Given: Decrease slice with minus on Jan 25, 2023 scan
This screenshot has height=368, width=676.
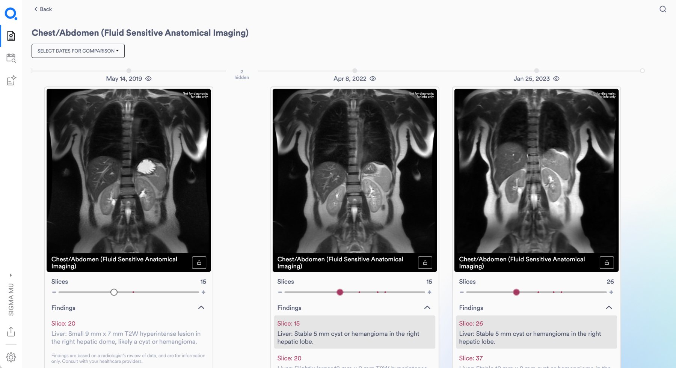Looking at the screenshot, I should (462, 292).
